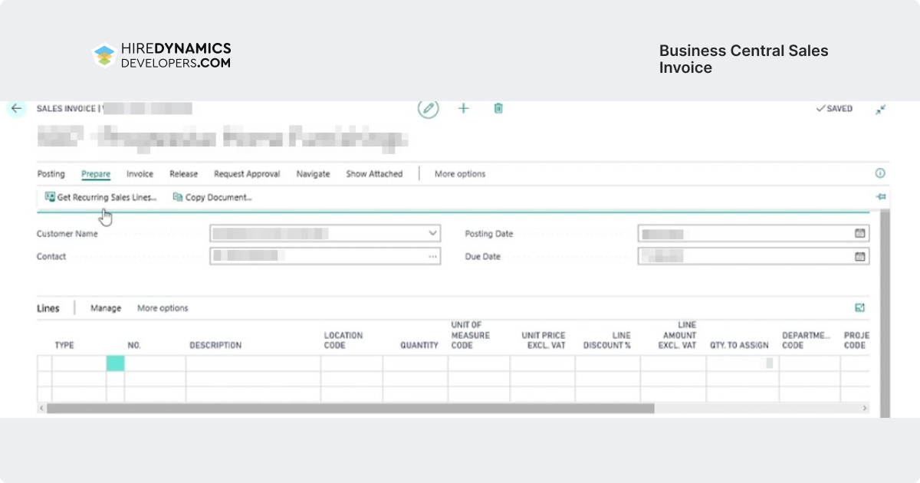920x483 pixels.
Task: Edit the invoice with the pencil icon
Action: (428, 108)
